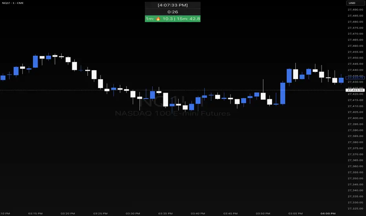Open the USD currency selector
This screenshot has width=366, height=216.
355,3
